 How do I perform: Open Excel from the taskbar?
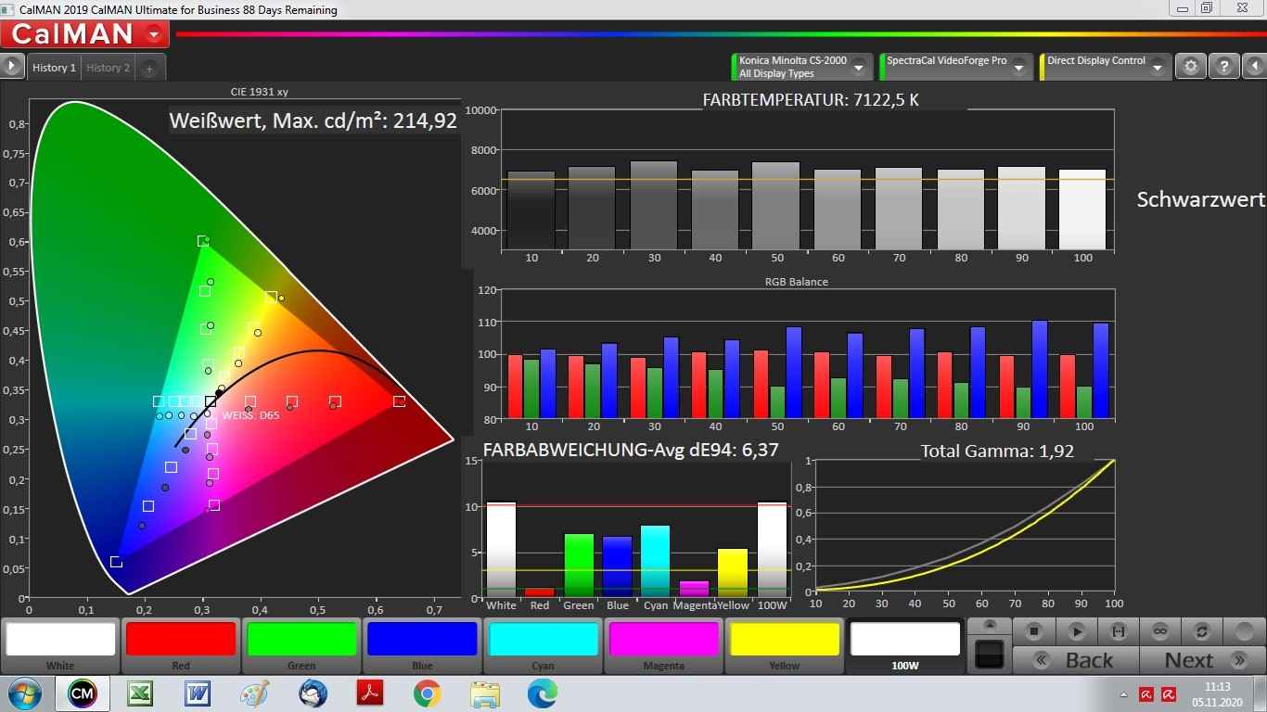coord(140,693)
